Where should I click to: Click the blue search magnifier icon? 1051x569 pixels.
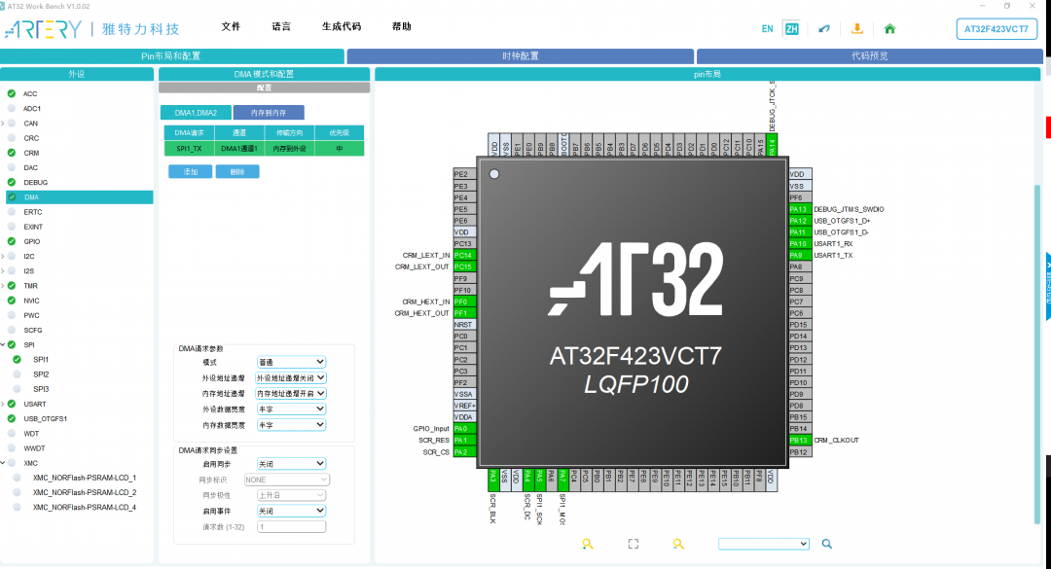[x=826, y=544]
